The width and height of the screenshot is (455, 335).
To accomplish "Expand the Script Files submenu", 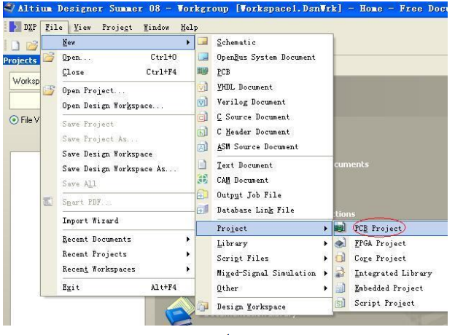I will coord(326,259).
